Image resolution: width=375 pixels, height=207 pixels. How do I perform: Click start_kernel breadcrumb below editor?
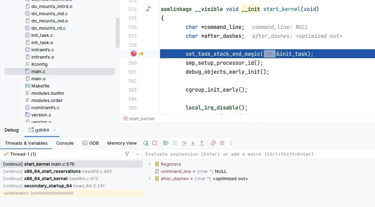(x=141, y=119)
